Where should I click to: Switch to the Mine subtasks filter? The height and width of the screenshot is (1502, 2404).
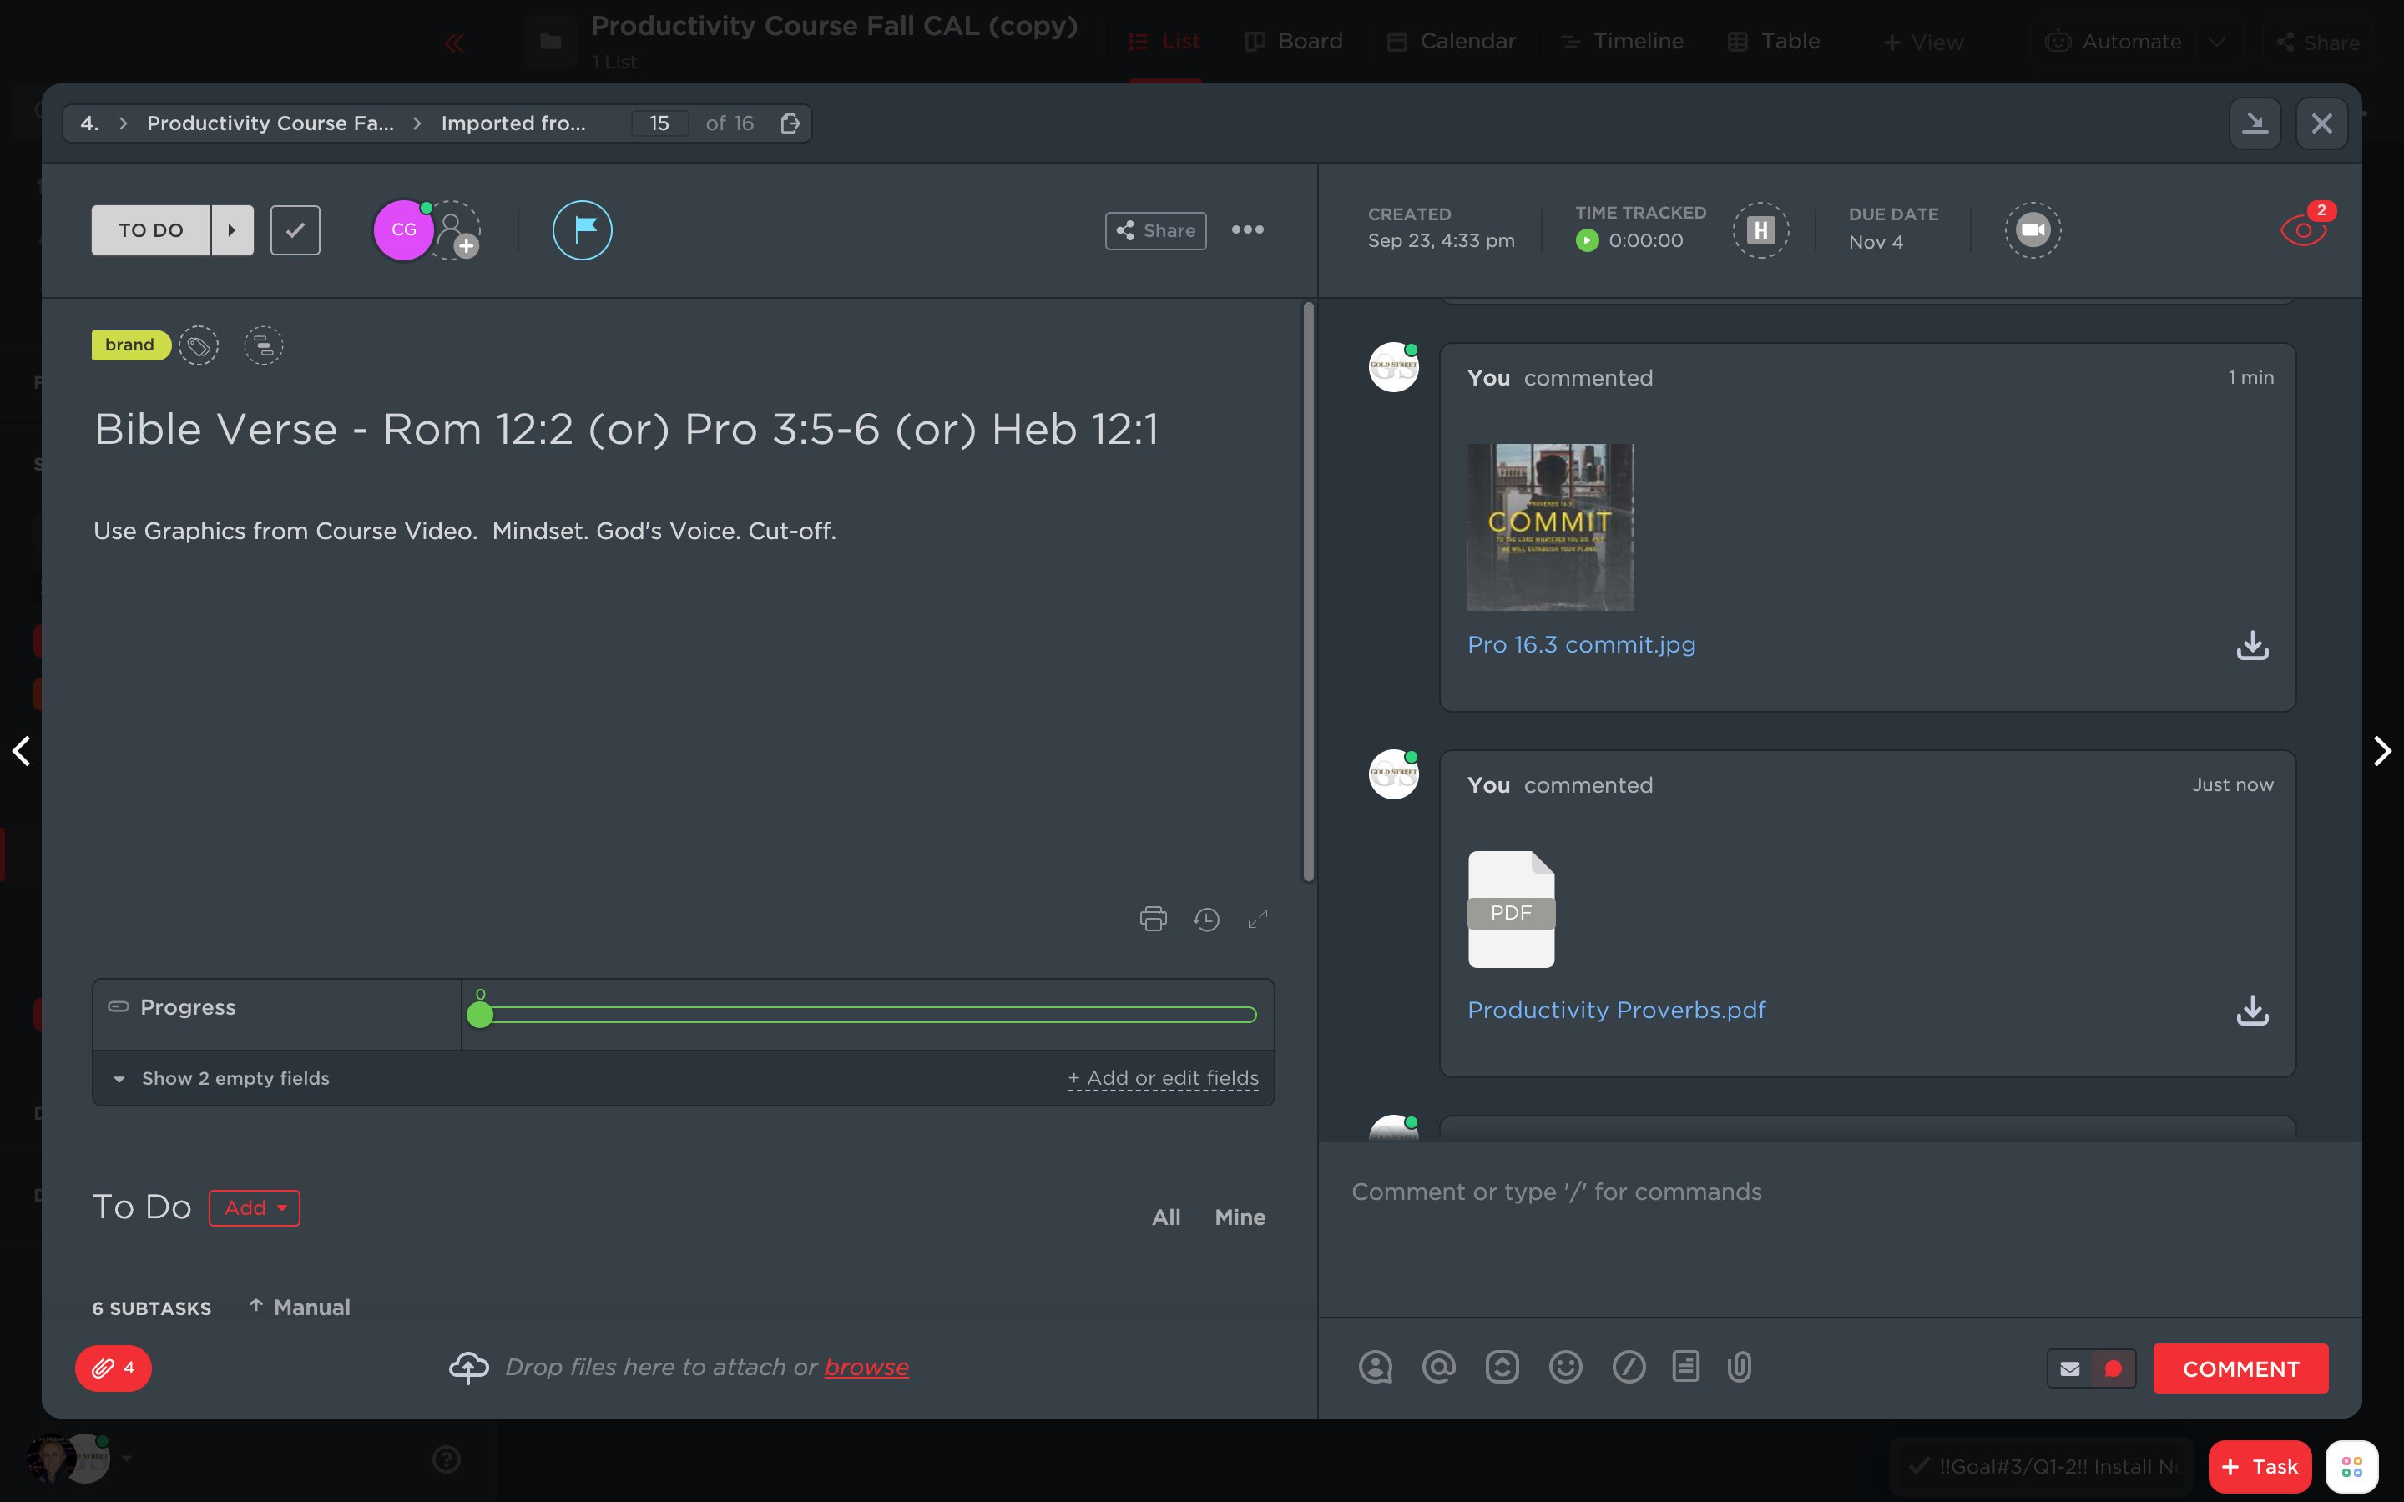(1239, 1217)
